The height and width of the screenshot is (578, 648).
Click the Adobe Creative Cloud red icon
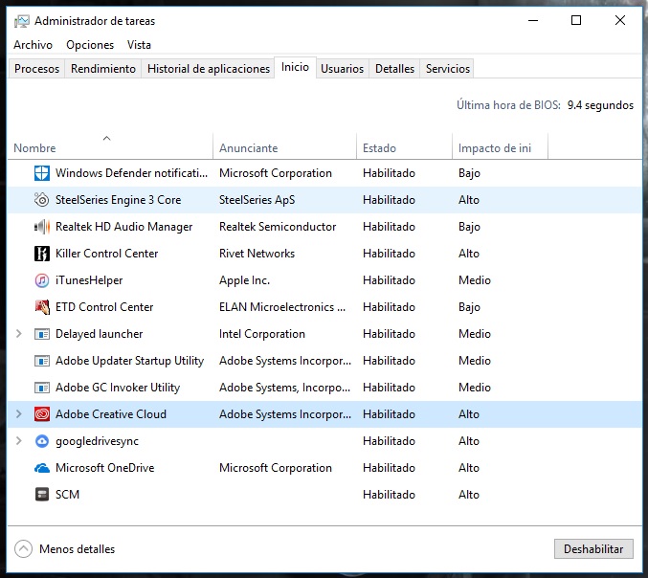pos(42,414)
